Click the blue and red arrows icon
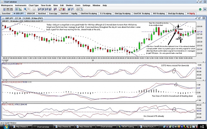Viewport: 207px width, 129px height. click(55, 9)
